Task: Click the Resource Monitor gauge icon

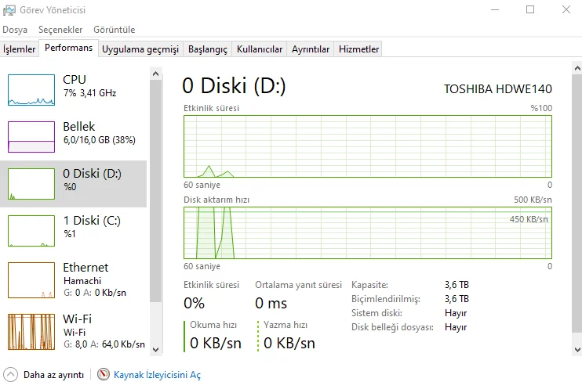Action: (x=104, y=375)
